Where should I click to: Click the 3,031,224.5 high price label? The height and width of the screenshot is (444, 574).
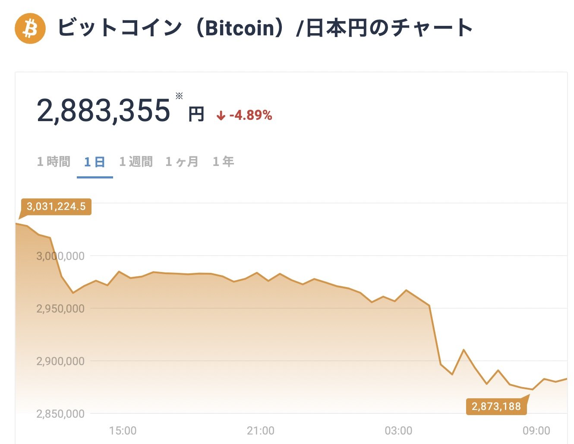click(56, 206)
